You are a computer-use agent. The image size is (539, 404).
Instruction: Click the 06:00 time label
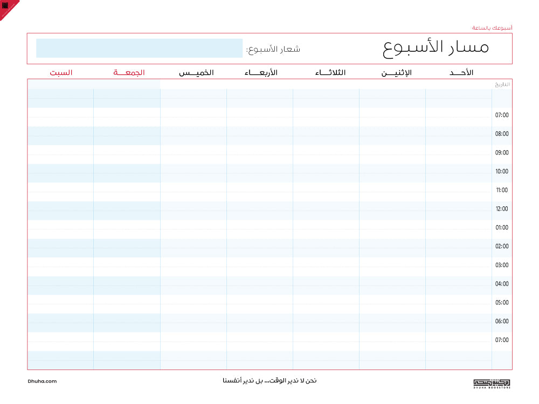(x=502, y=321)
